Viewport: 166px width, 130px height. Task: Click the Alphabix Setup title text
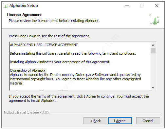pyautogui.click(x=24, y=6)
